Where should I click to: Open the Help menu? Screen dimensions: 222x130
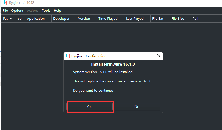57,11
